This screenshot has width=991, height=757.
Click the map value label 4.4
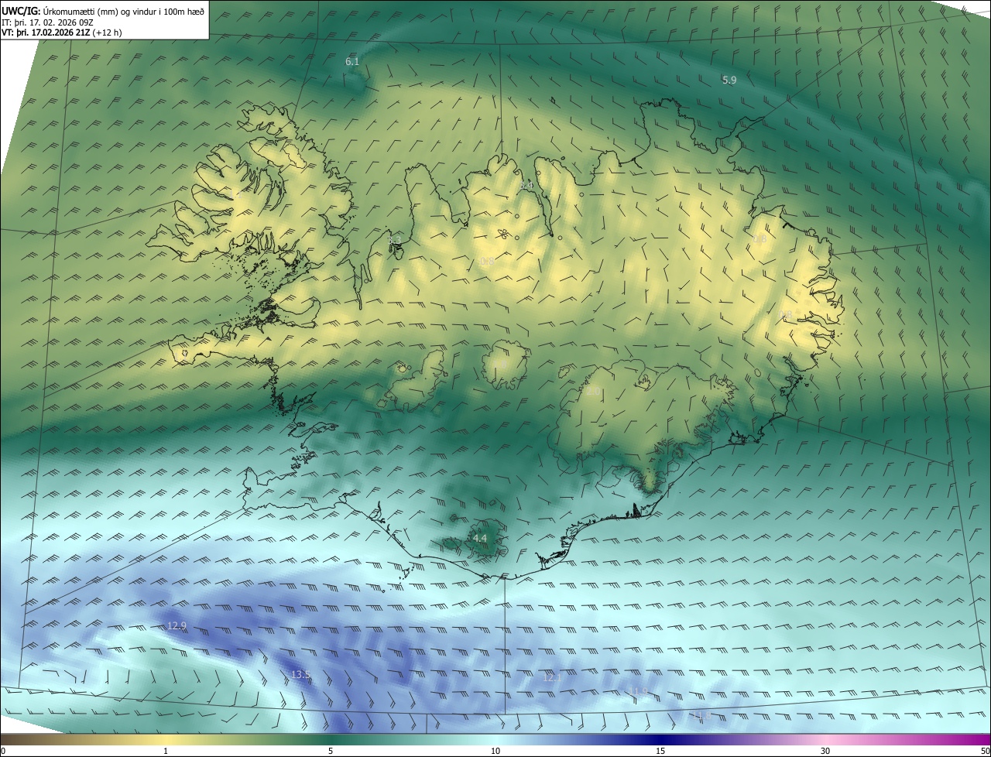(x=480, y=538)
